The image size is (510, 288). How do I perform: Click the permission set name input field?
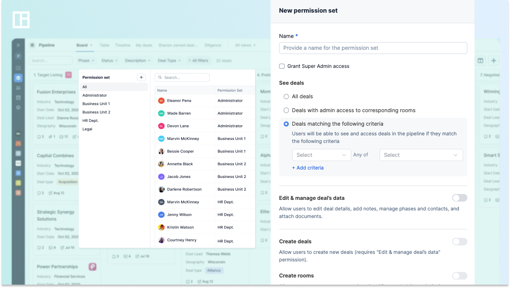373,48
